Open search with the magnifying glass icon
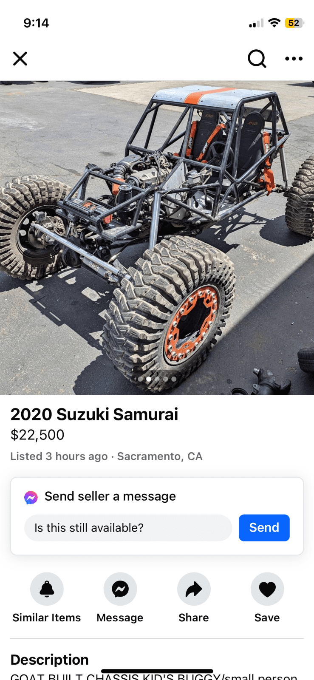314x680 pixels. (x=257, y=59)
